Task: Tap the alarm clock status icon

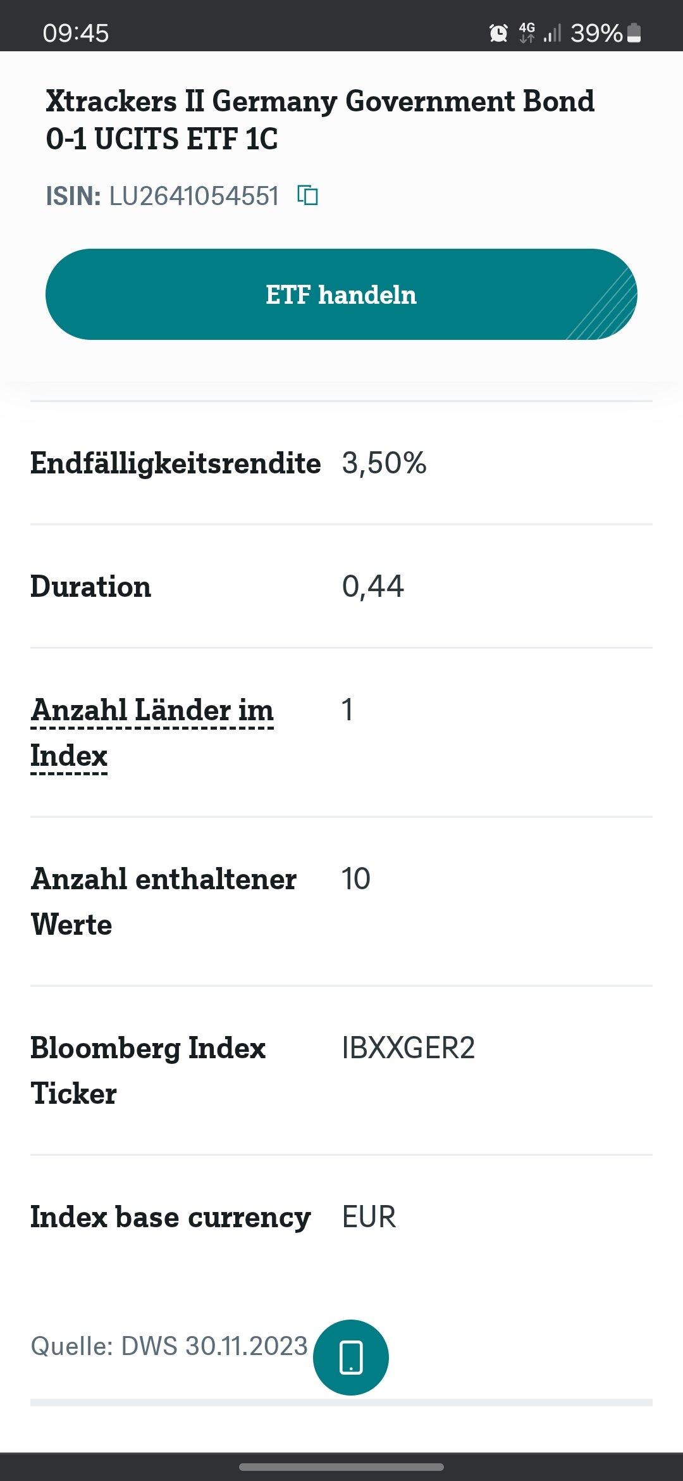Action: [x=498, y=33]
